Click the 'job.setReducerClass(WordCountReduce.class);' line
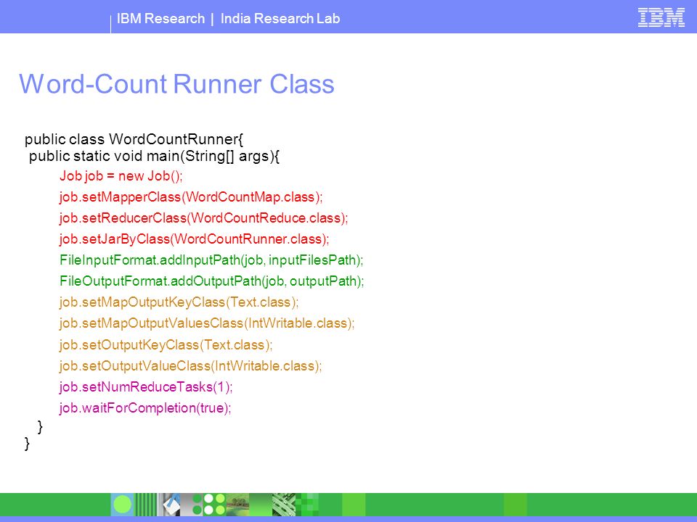Image resolution: width=697 pixels, height=522 pixels. (203, 218)
